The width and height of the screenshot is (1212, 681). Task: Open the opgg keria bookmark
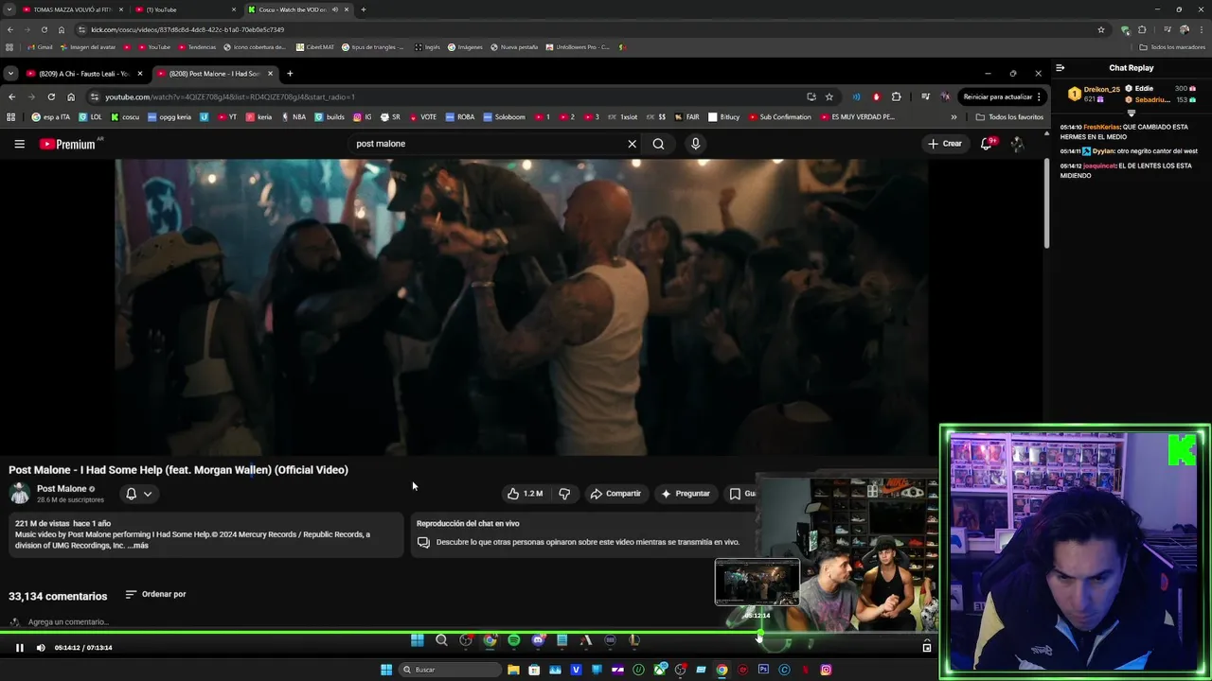click(x=169, y=117)
